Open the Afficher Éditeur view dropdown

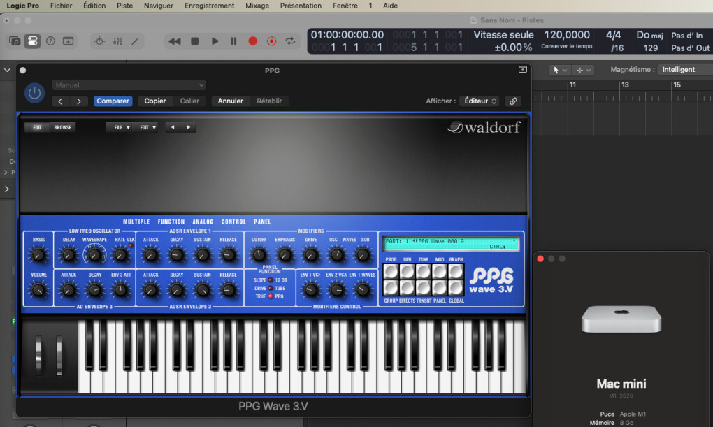tap(480, 101)
